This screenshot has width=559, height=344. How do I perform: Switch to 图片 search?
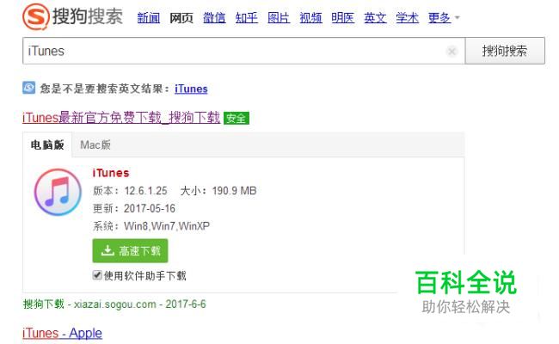coord(279,17)
